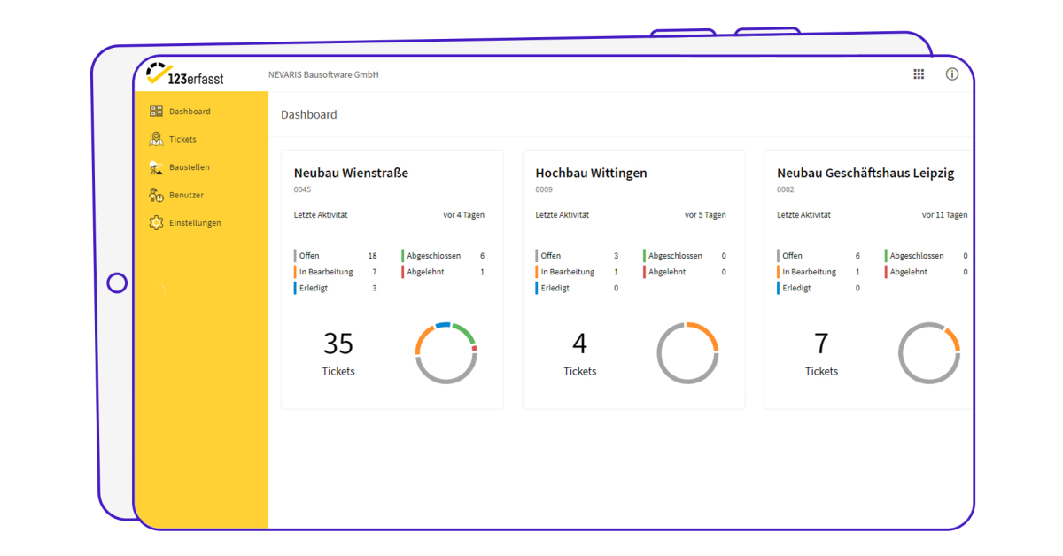Click the Dashboard sidebar icon
1063x556 pixels.
[156, 112]
